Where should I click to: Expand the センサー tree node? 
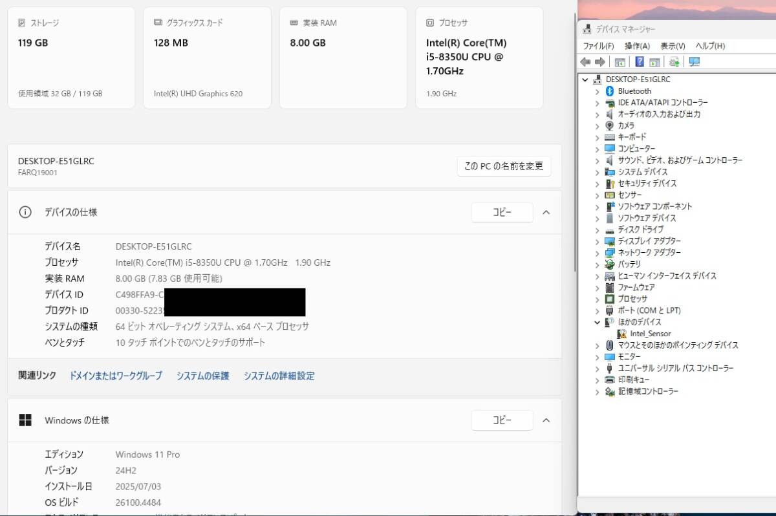598,195
